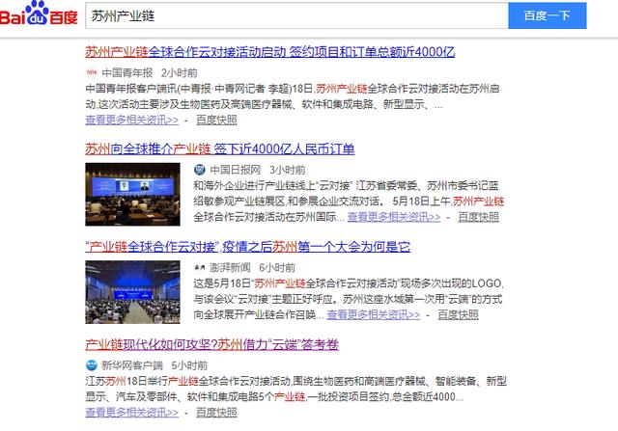Click the 中国日报网 source name

(x=236, y=170)
